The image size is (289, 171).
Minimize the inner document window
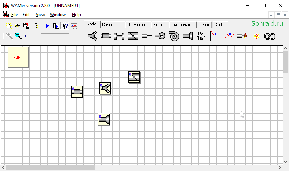(271, 15)
